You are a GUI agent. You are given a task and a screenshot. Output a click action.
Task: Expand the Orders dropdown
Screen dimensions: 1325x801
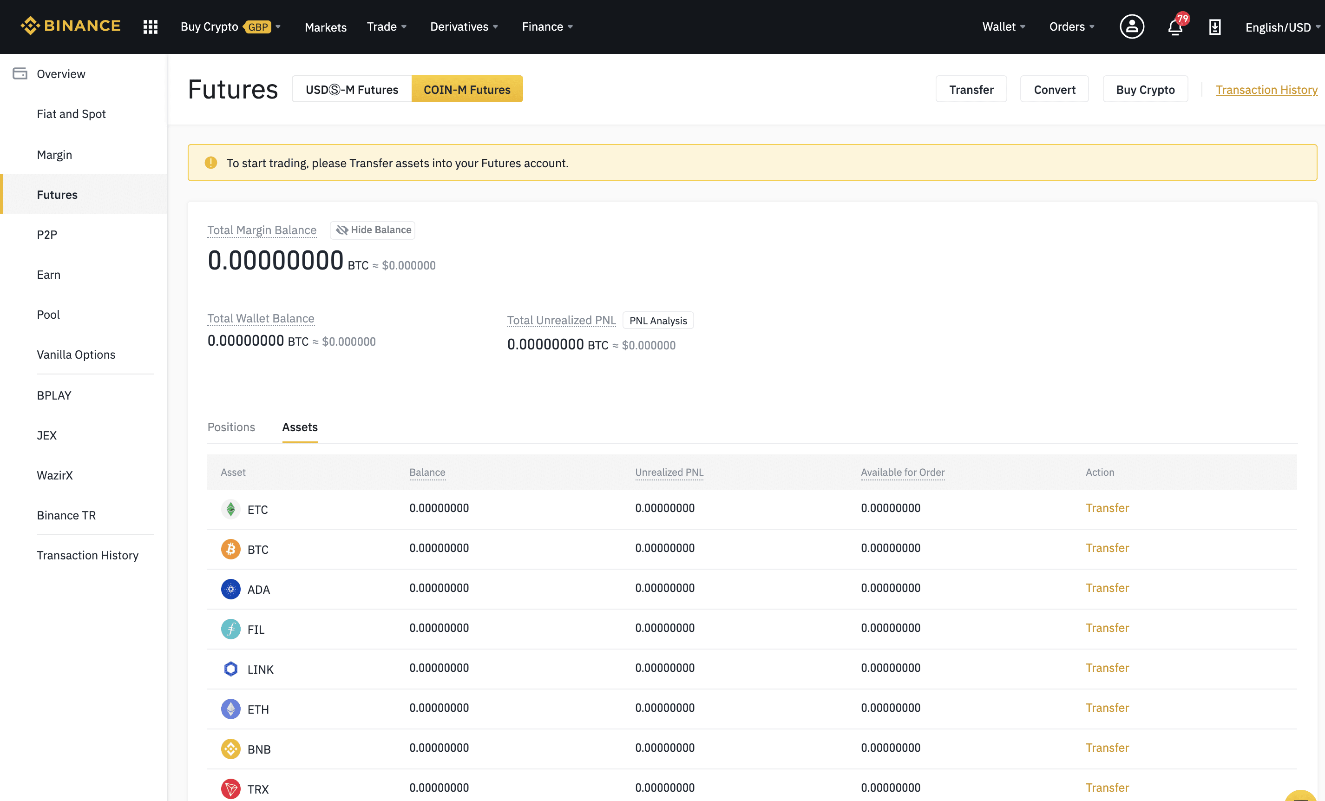click(1072, 26)
